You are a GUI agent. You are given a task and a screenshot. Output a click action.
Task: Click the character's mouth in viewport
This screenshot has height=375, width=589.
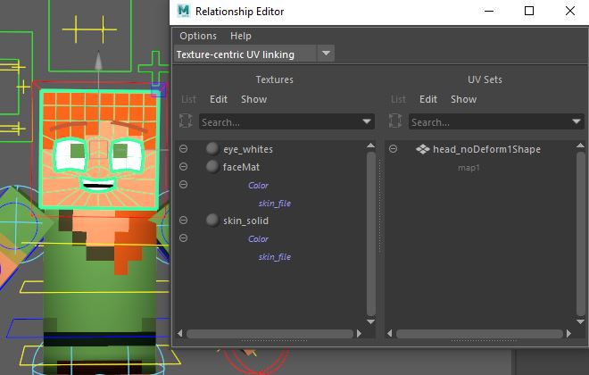[98, 185]
